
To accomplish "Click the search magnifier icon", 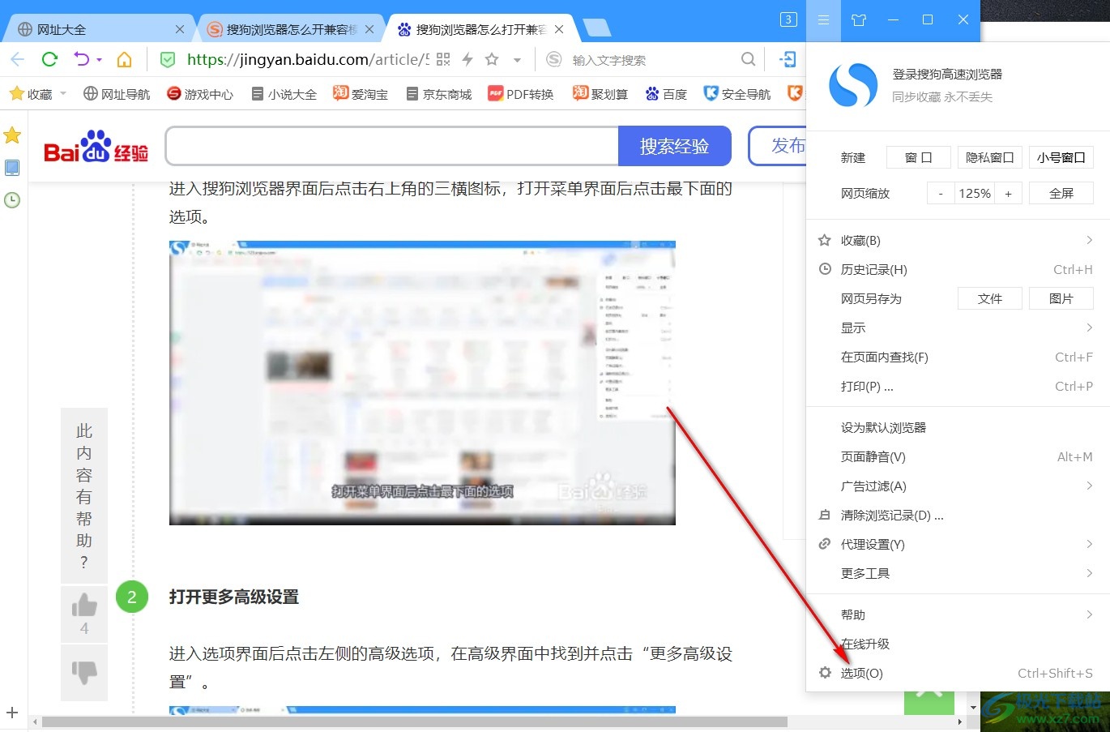I will (748, 59).
